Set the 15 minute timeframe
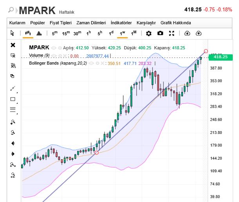 [66, 33]
